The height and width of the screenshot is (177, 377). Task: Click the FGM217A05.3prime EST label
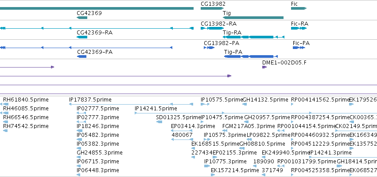click(x=249, y=126)
